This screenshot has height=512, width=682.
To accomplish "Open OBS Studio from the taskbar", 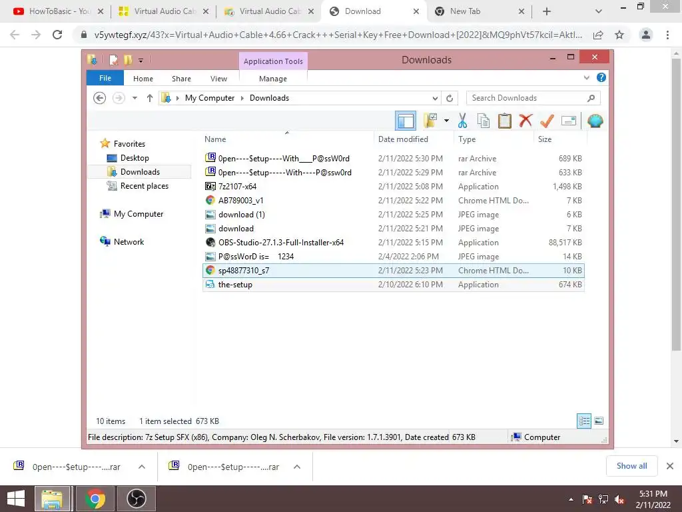I will pyautogui.click(x=136, y=499).
